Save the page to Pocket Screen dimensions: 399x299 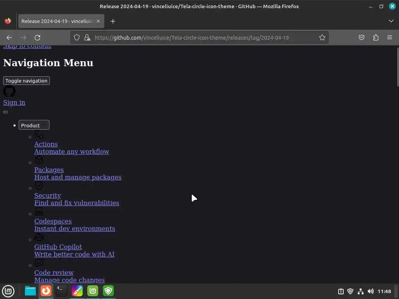pyautogui.click(x=361, y=38)
